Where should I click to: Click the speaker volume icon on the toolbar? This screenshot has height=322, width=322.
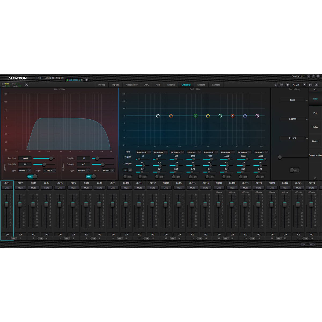tap(287, 85)
